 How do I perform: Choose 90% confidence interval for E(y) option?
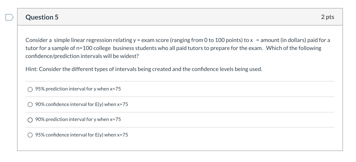tap(30, 104)
